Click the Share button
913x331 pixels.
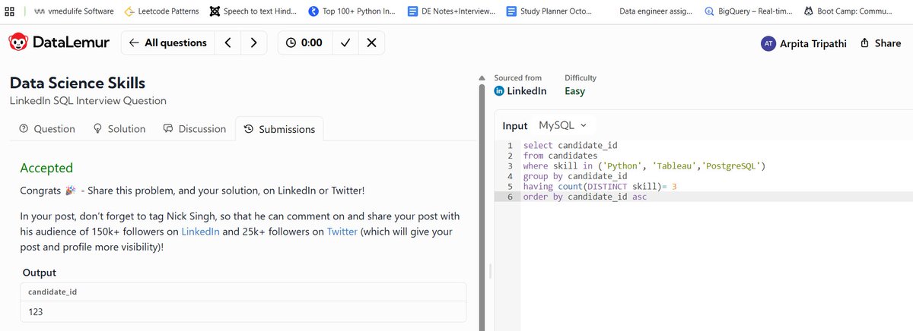(880, 43)
